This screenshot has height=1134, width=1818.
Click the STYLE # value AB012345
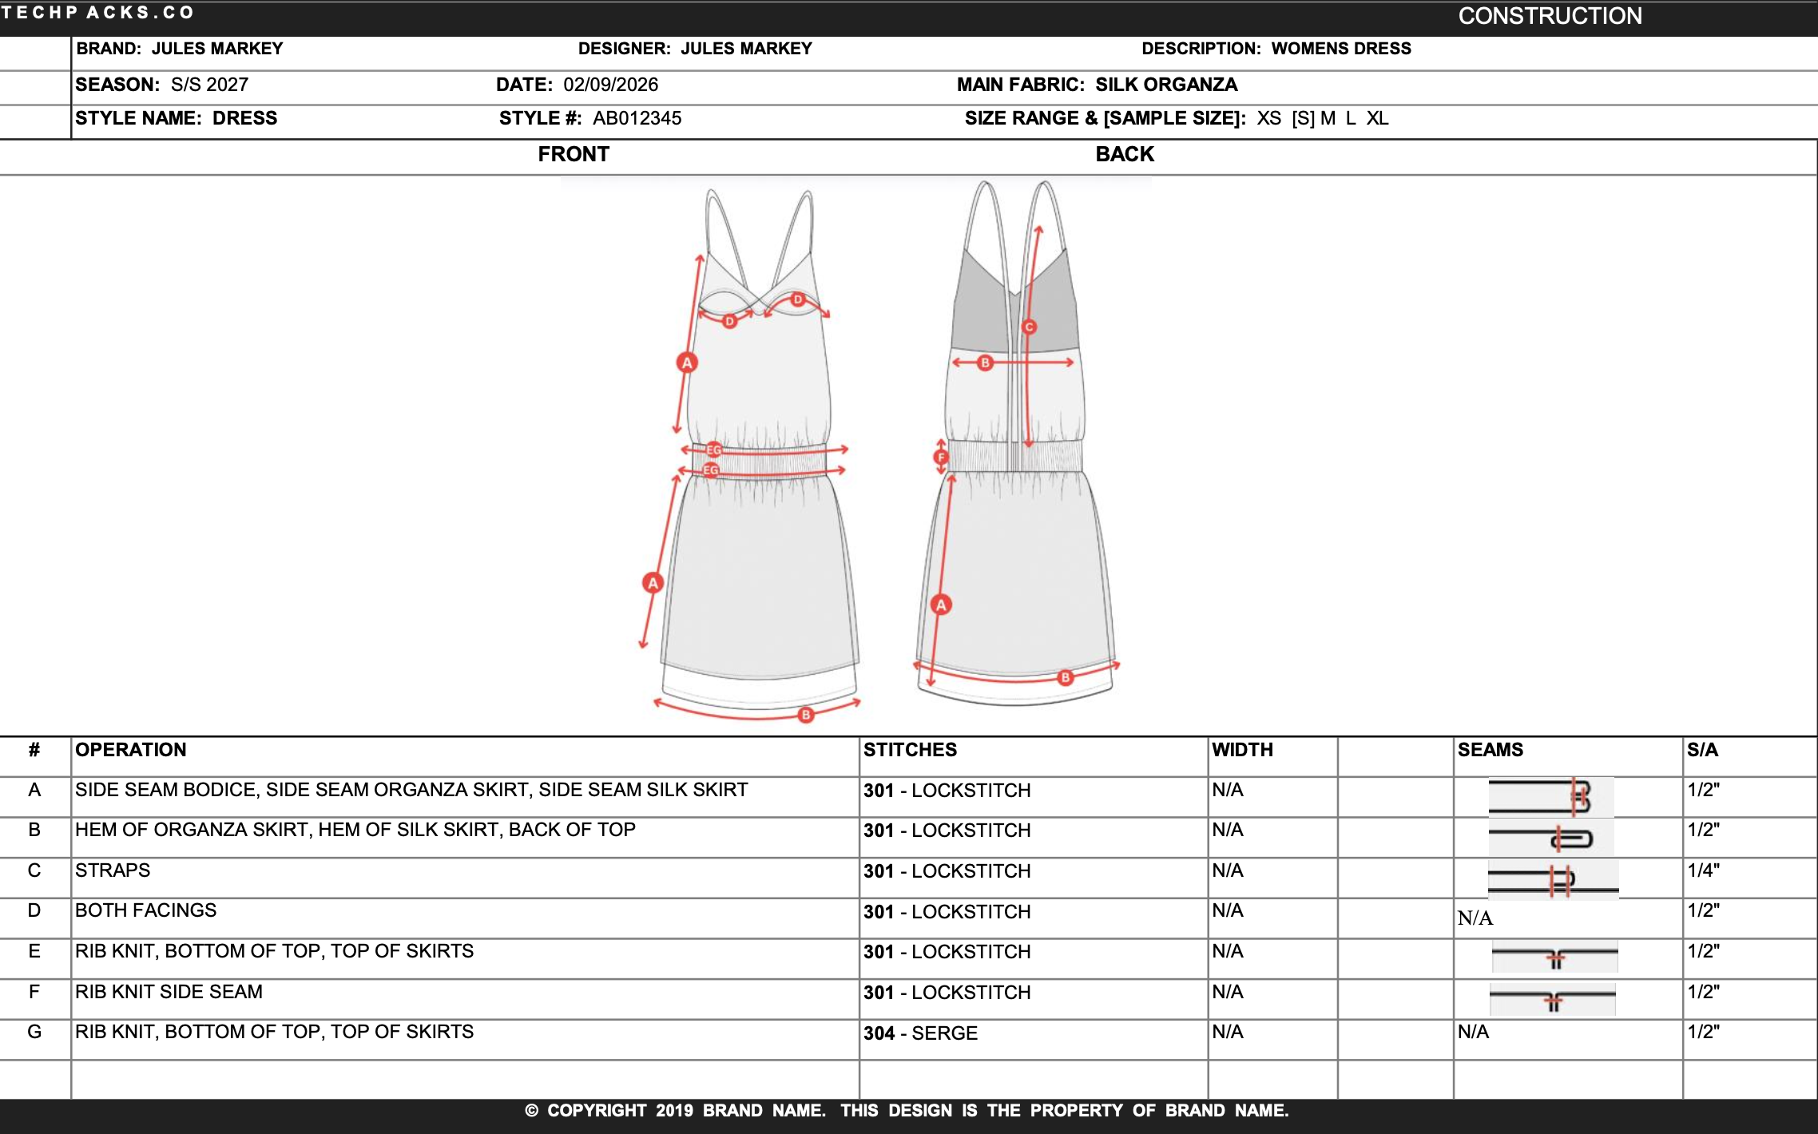click(x=637, y=118)
